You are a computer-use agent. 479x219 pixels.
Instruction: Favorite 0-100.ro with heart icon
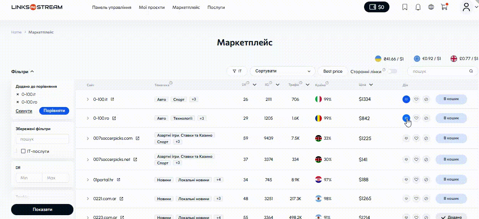(x=416, y=118)
